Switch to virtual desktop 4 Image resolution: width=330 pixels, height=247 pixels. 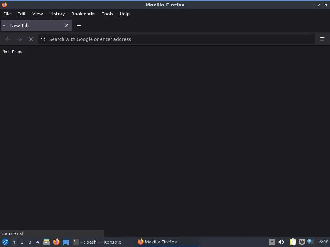point(38,242)
